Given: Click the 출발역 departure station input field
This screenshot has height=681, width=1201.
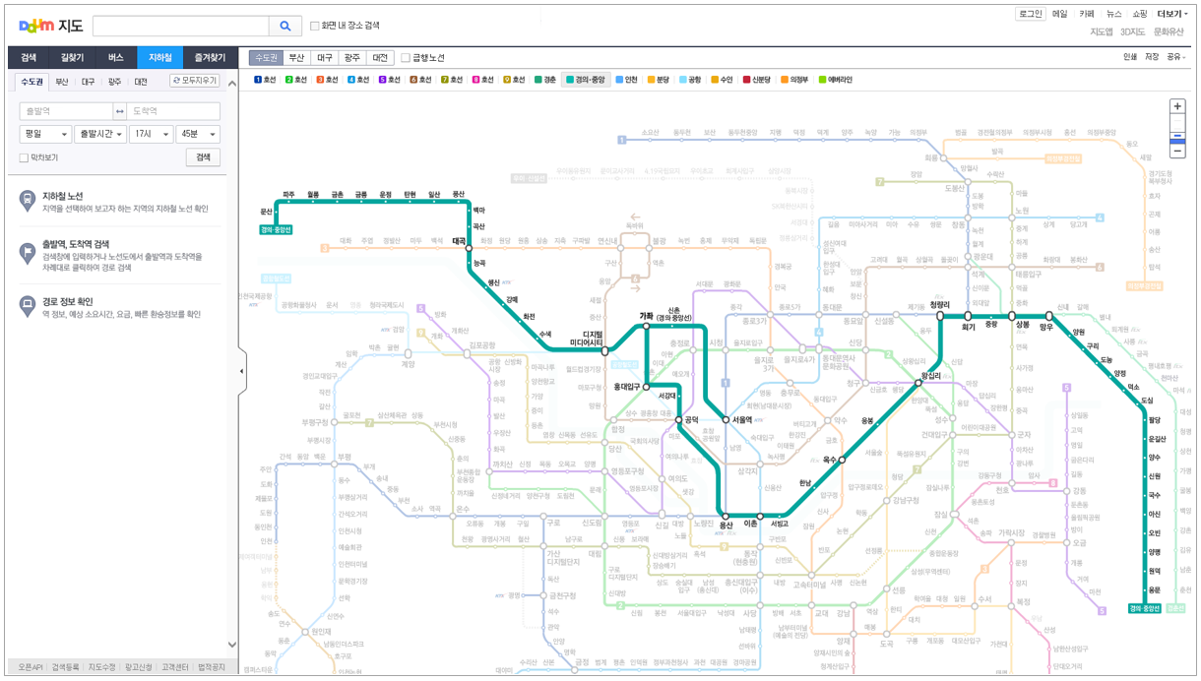Looking at the screenshot, I should [66, 111].
